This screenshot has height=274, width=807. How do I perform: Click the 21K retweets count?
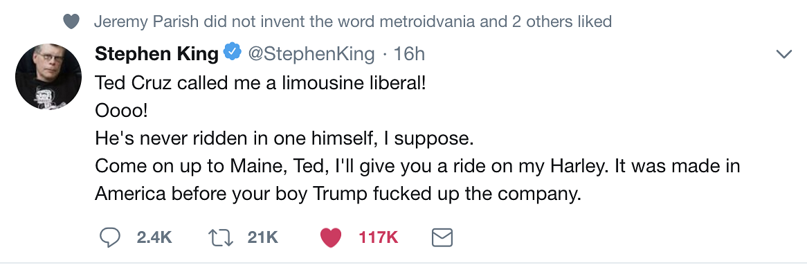[262, 237]
